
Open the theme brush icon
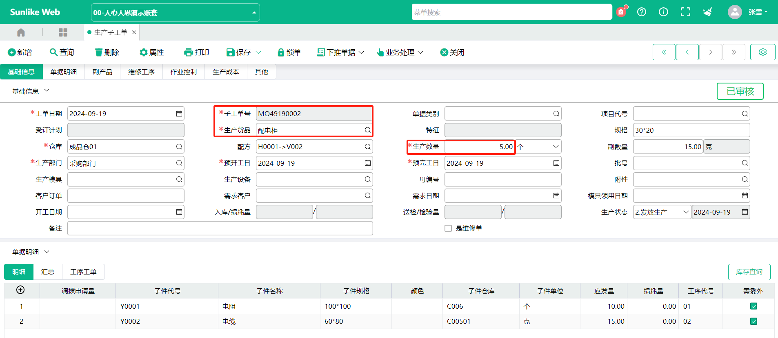point(707,12)
